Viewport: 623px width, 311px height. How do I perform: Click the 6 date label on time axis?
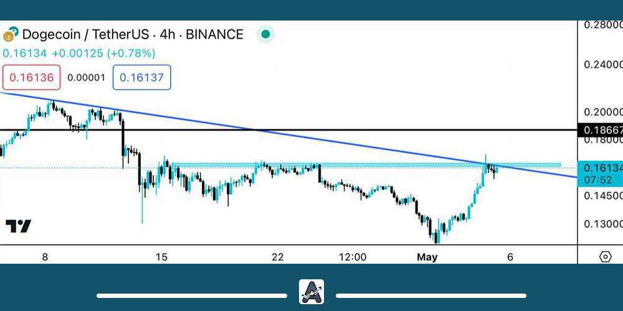click(510, 257)
